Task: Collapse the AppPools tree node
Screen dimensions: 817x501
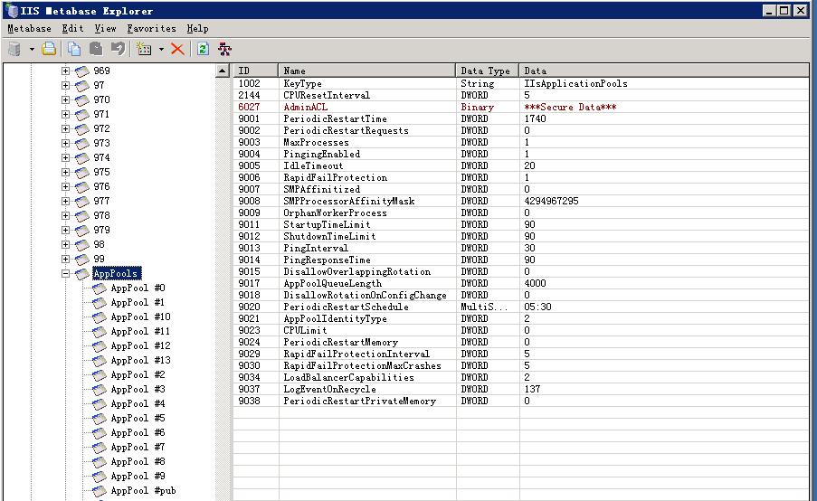Action: [x=65, y=273]
